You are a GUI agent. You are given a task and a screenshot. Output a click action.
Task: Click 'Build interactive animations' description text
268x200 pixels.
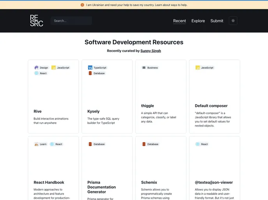point(51,121)
